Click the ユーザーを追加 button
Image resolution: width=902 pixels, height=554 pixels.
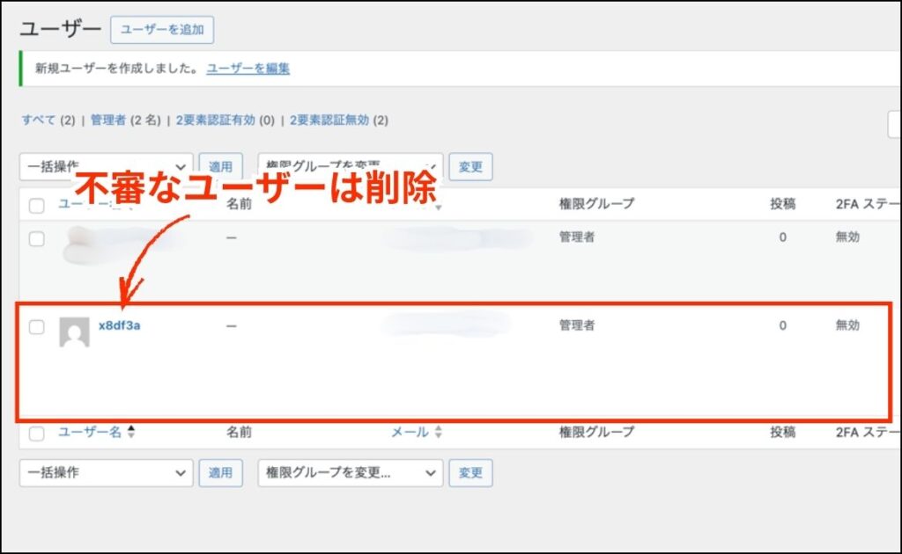click(x=162, y=29)
